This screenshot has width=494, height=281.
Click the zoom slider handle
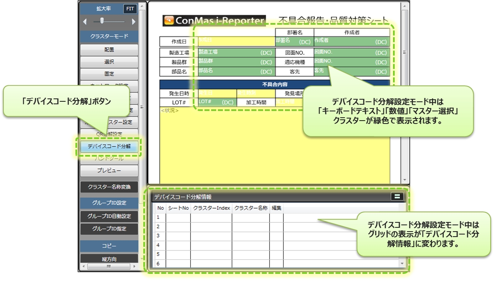coord(102,21)
